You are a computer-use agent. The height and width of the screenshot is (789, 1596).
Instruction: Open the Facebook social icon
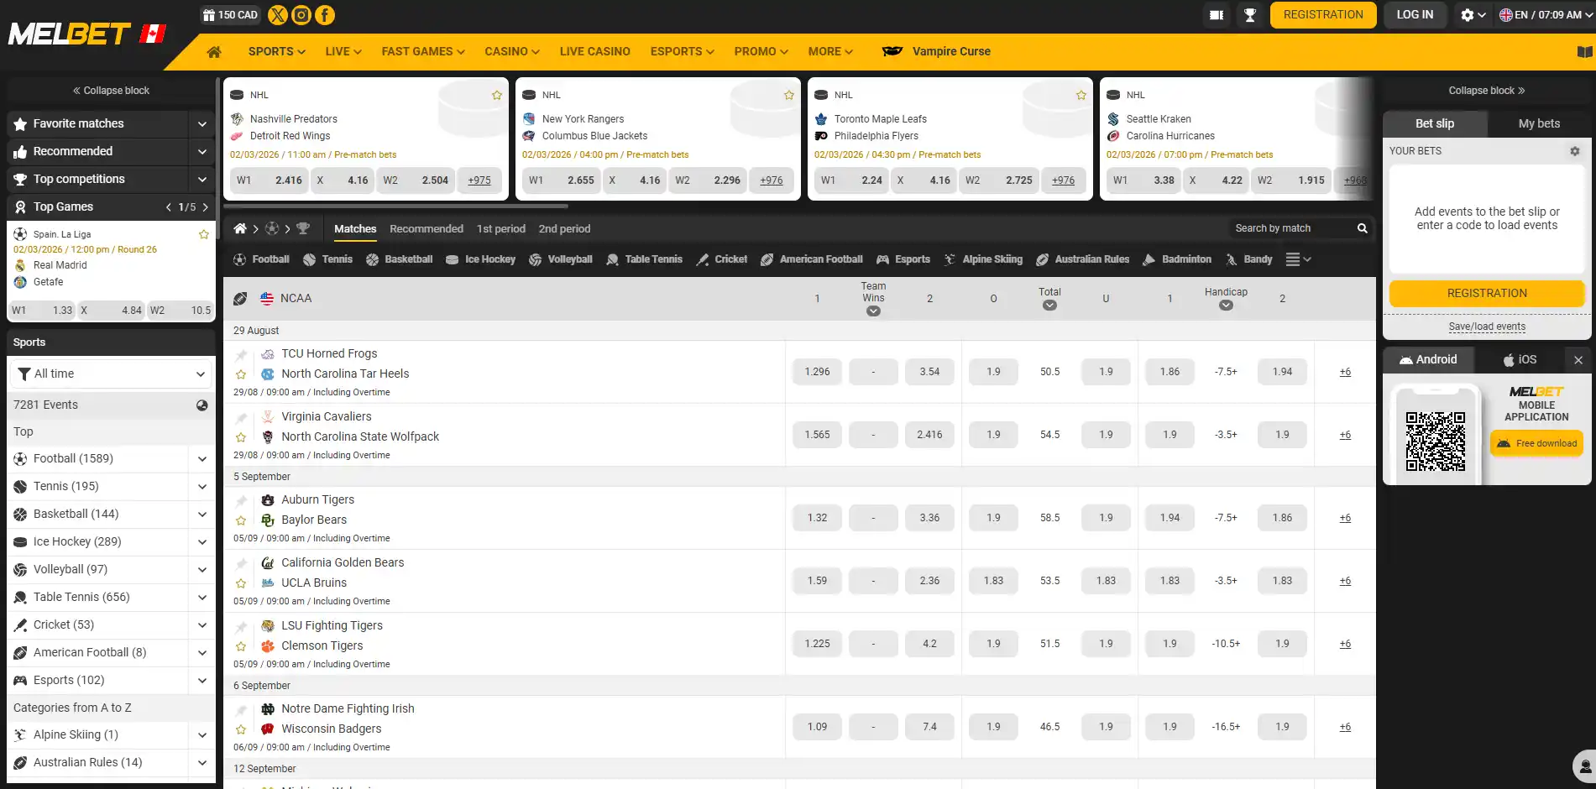pos(325,14)
